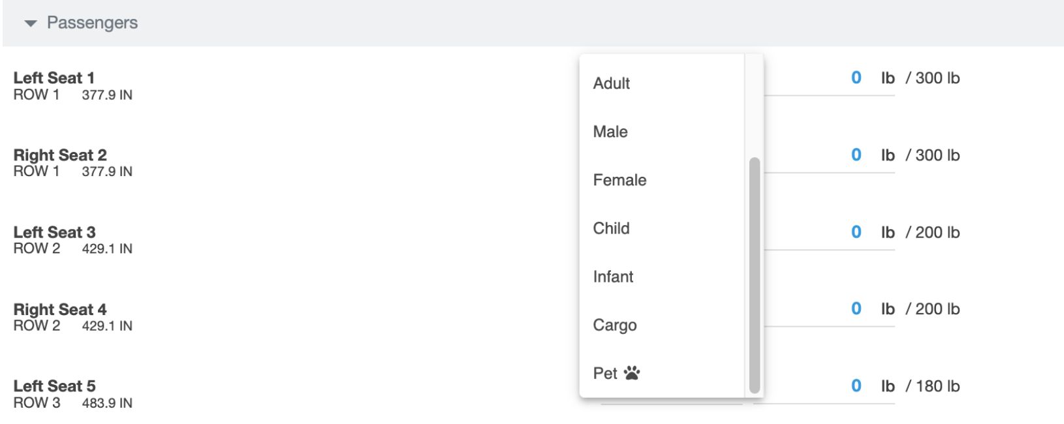This screenshot has width=1064, height=424.
Task: Edit Left Seat 5 weight value
Action: coord(856,386)
